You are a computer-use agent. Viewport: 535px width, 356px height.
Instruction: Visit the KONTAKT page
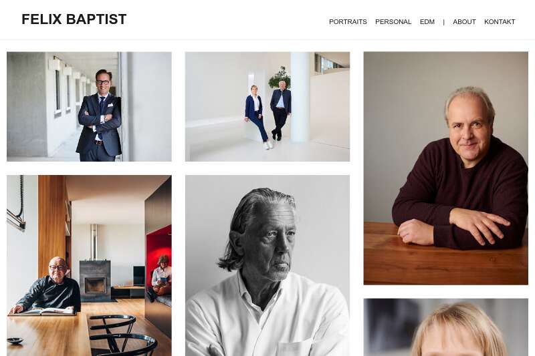point(500,22)
